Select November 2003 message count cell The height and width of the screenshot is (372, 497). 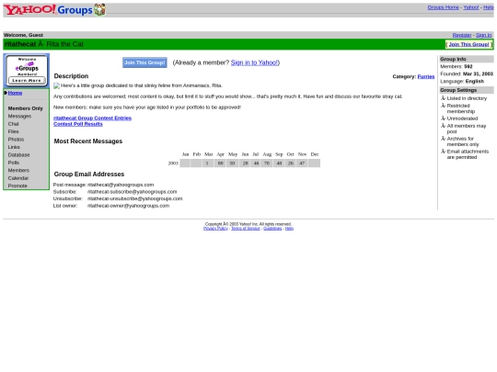[302, 163]
